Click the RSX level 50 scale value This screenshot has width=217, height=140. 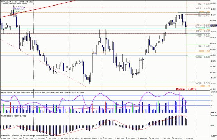pos(212,101)
